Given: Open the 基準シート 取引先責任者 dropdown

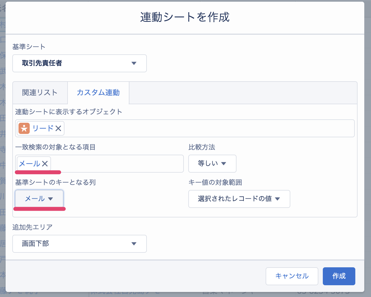Looking at the screenshot, I should pos(80,63).
